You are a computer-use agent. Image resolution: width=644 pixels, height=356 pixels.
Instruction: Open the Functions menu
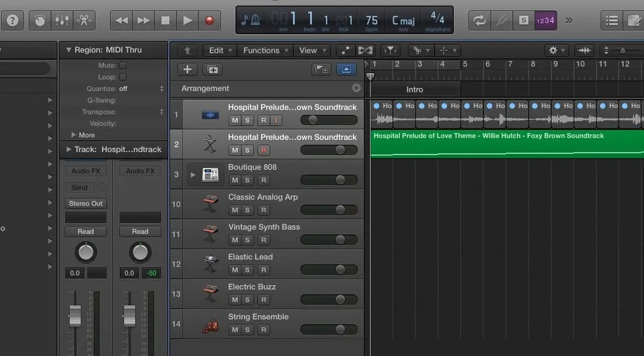(x=265, y=50)
